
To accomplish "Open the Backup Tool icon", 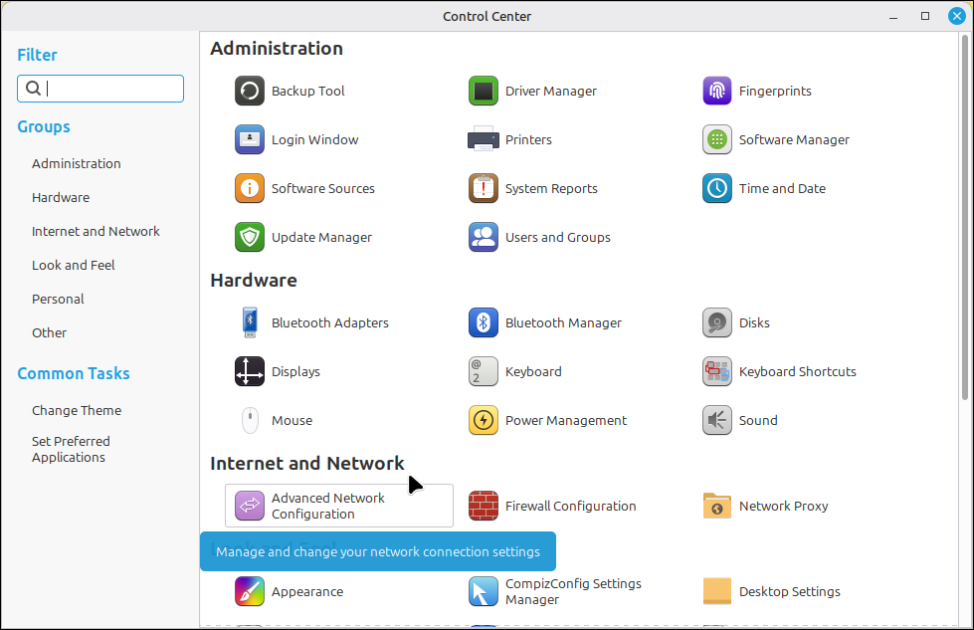I will 249,91.
